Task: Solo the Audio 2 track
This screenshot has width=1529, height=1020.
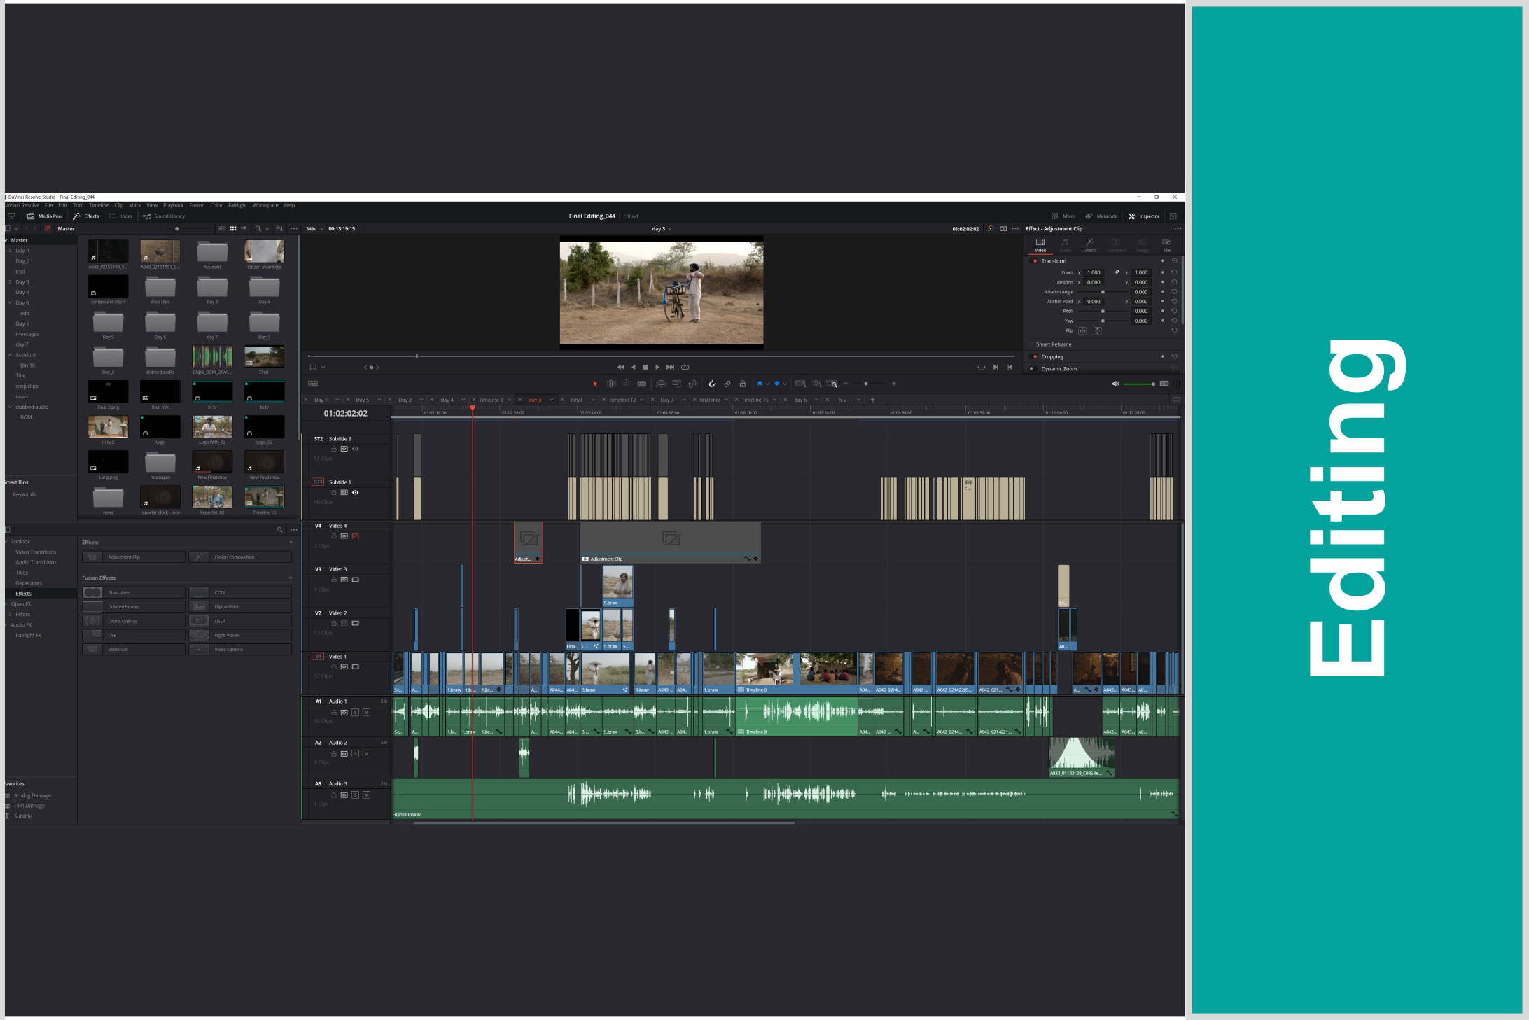Action: pos(356,754)
